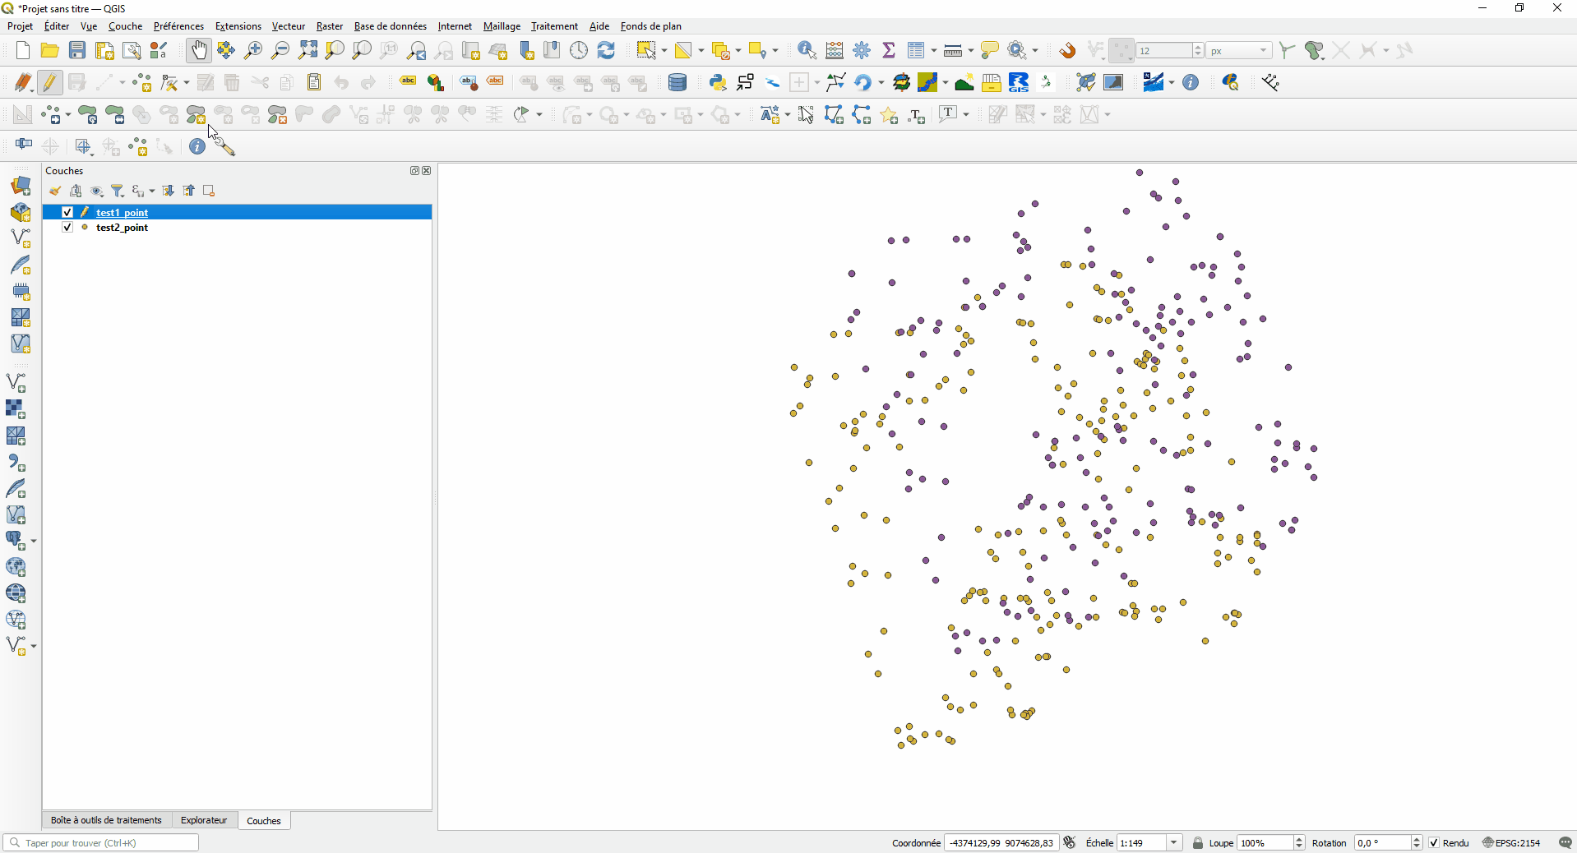This screenshot has width=1577, height=853.
Task: Increase the Loupe percentage stepper
Action: tap(1297, 839)
